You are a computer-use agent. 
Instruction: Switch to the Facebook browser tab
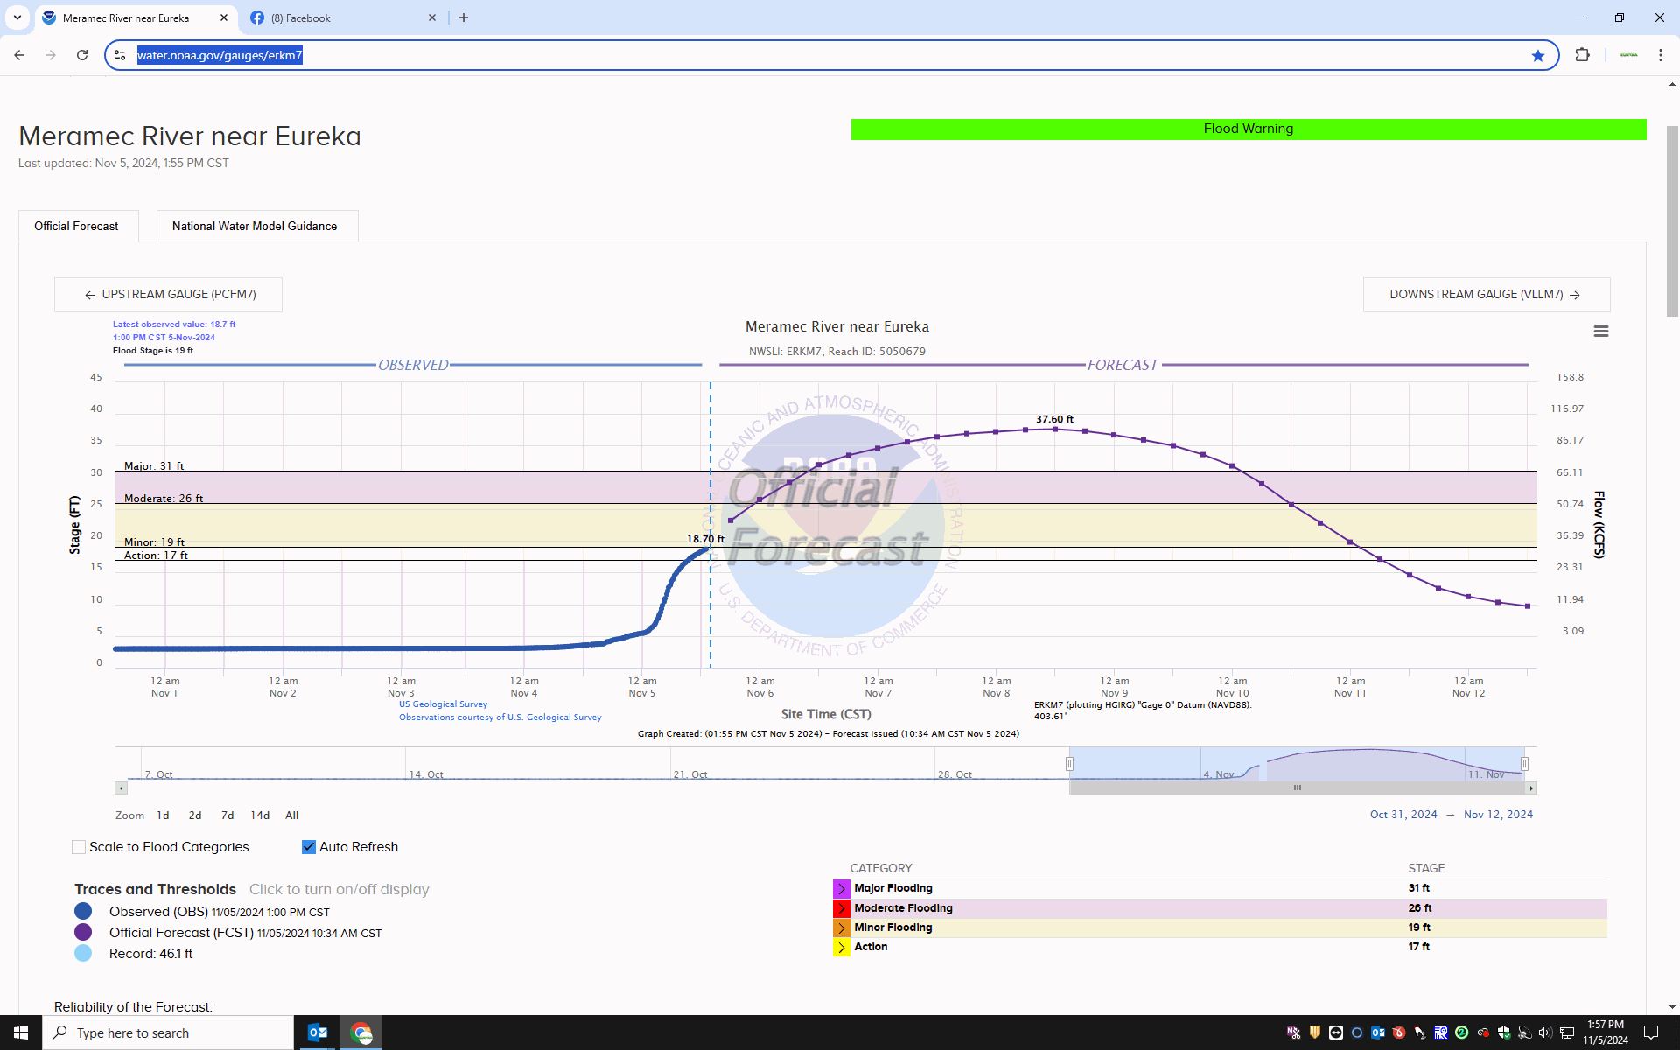click(343, 17)
